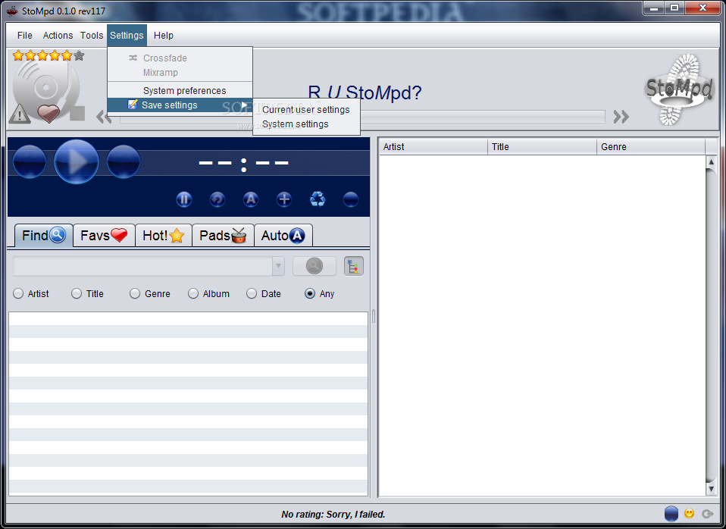Screen dimensions: 726x529
Task: Click the gray square stop icon
Action: [77, 113]
